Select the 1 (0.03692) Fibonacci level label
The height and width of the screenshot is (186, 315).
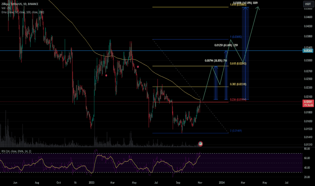coord(236,37)
